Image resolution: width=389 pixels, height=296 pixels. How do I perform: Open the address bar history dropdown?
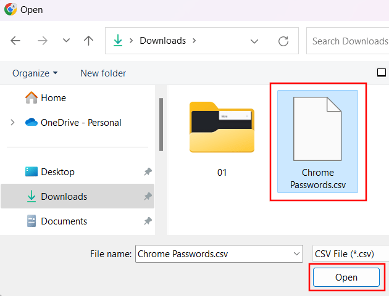(254, 41)
